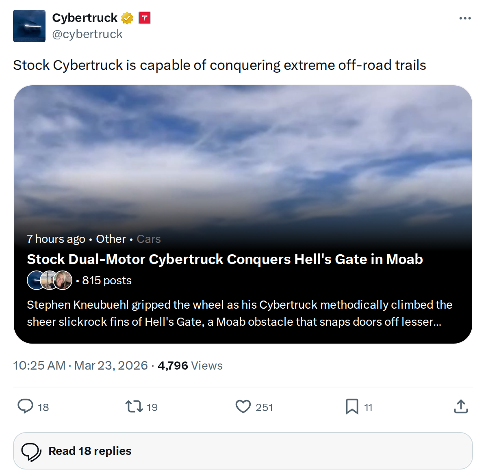Select the @cybertruck handle
The width and height of the screenshot is (486, 476).
[x=88, y=34]
